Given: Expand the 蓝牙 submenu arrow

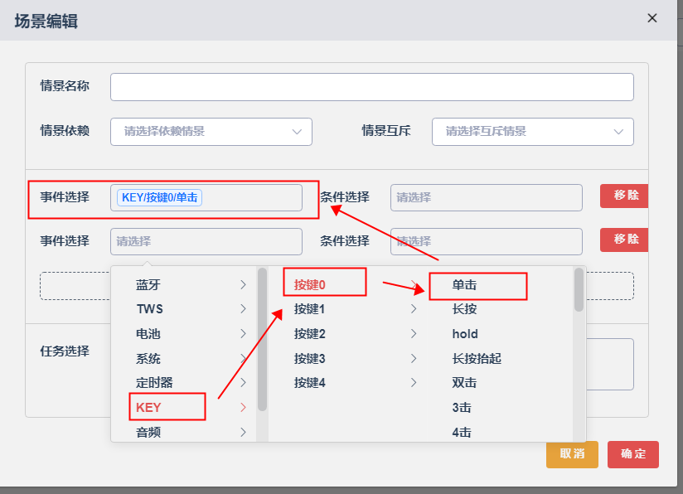Looking at the screenshot, I should 243,285.
